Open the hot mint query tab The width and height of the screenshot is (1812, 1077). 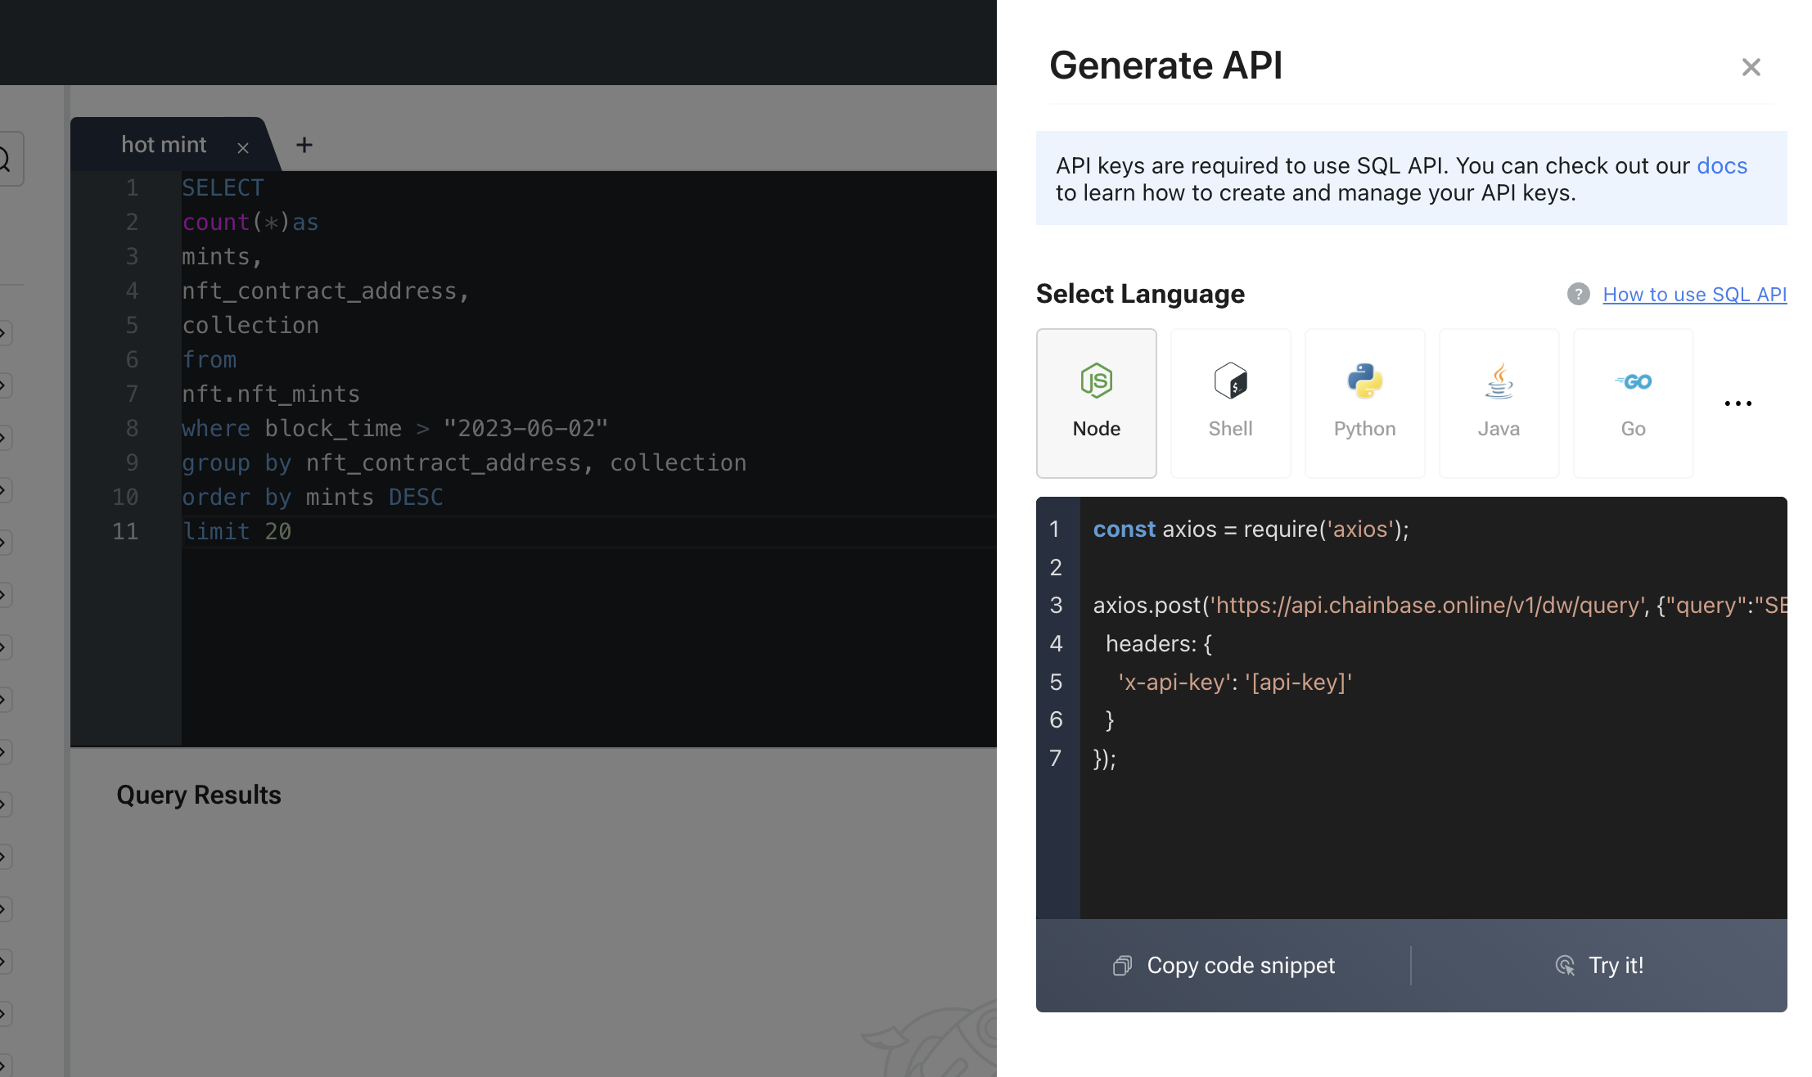tap(161, 142)
